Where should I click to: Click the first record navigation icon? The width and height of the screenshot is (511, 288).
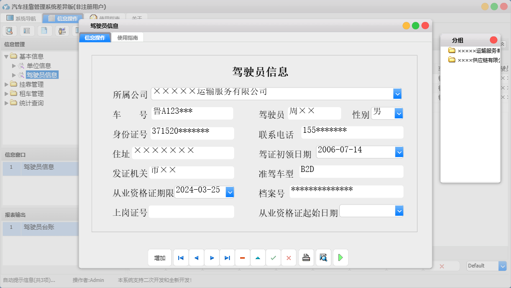tap(181, 257)
